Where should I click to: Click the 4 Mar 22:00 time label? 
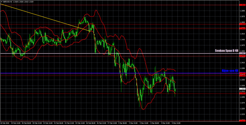[166, 123]
